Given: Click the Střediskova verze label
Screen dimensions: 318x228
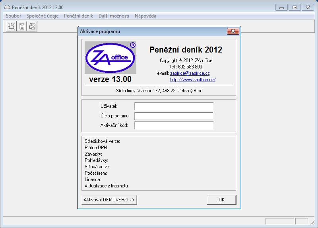Looking at the screenshot, I should [x=102, y=141].
